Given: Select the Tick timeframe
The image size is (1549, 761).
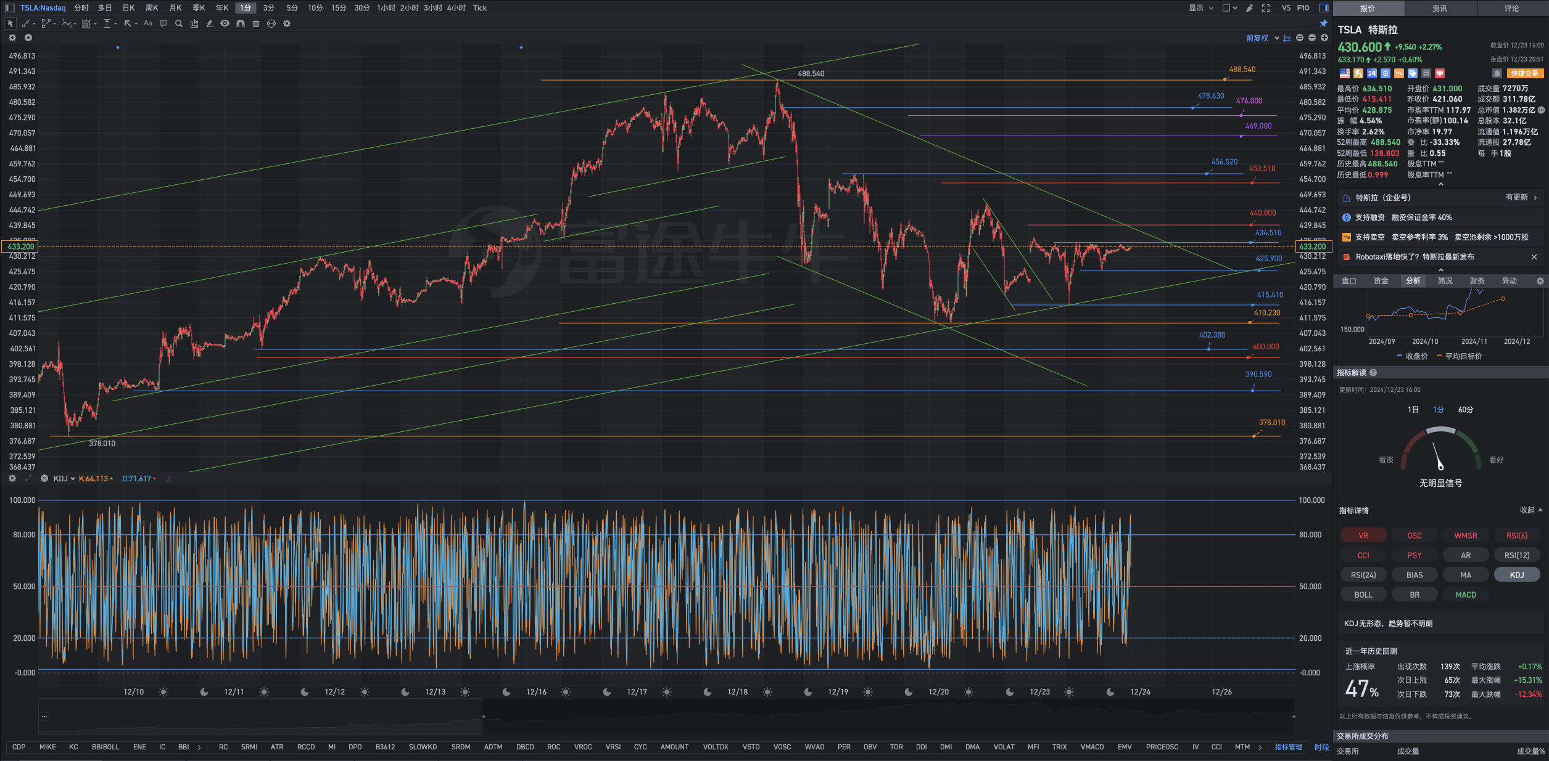Looking at the screenshot, I should [x=480, y=8].
